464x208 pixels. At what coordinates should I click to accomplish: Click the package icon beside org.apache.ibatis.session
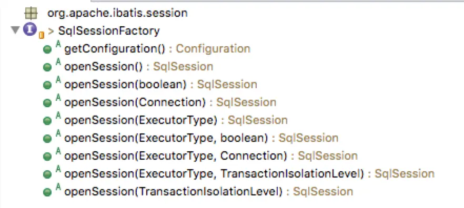point(31,13)
